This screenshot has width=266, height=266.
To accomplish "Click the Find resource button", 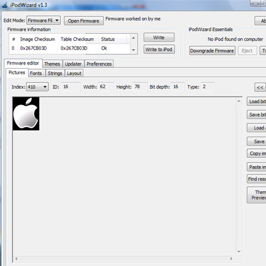I will 257,179.
